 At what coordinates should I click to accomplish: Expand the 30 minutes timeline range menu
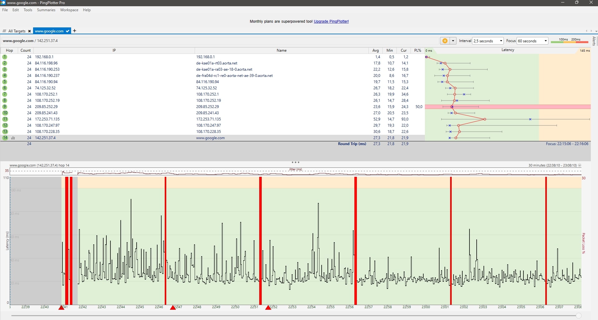tap(580, 165)
